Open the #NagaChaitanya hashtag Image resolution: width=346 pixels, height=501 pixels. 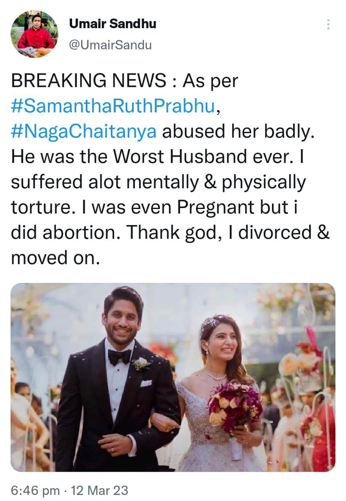tap(84, 132)
